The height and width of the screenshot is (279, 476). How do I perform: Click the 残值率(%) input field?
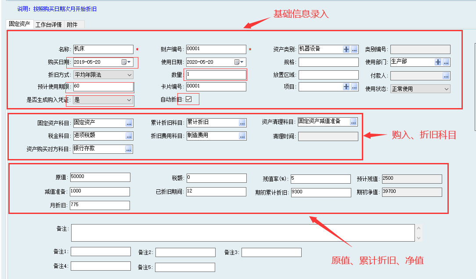(321, 178)
